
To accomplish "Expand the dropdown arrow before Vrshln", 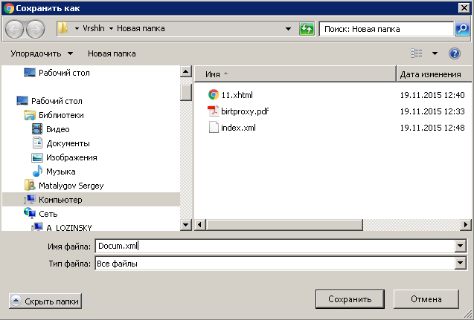I will (x=77, y=29).
